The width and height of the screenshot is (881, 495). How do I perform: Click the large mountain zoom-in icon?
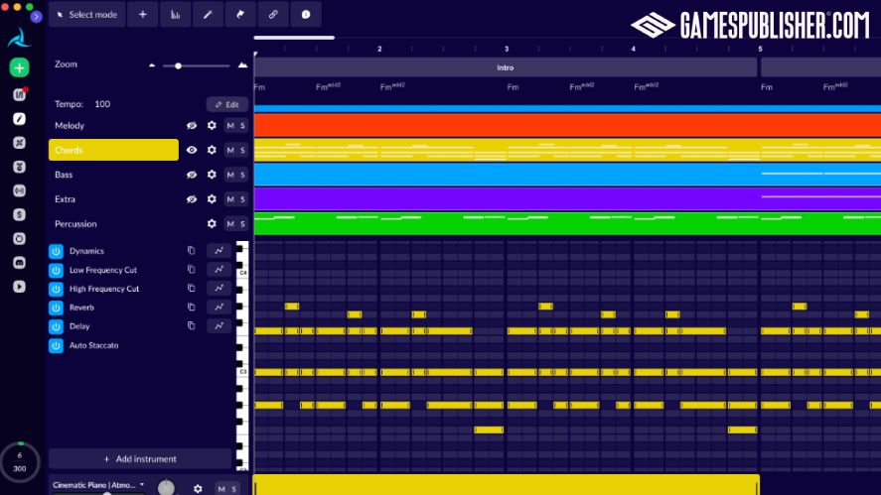pos(242,65)
